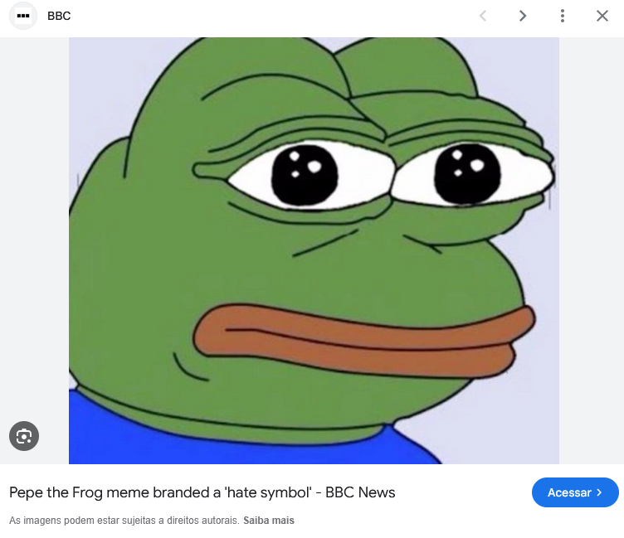Viewport: 624px width, 538px height.
Task: Follow the Saiba mais link
Action: click(269, 521)
